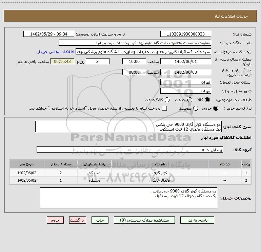
Task: Click the request creator field
Action: click(x=143, y=52)
